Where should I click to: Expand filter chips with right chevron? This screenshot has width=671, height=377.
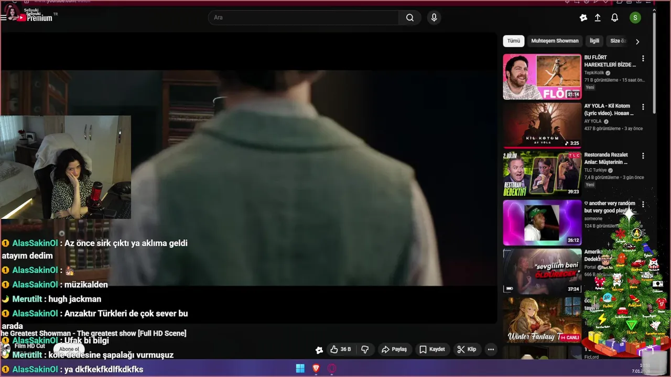(637, 41)
